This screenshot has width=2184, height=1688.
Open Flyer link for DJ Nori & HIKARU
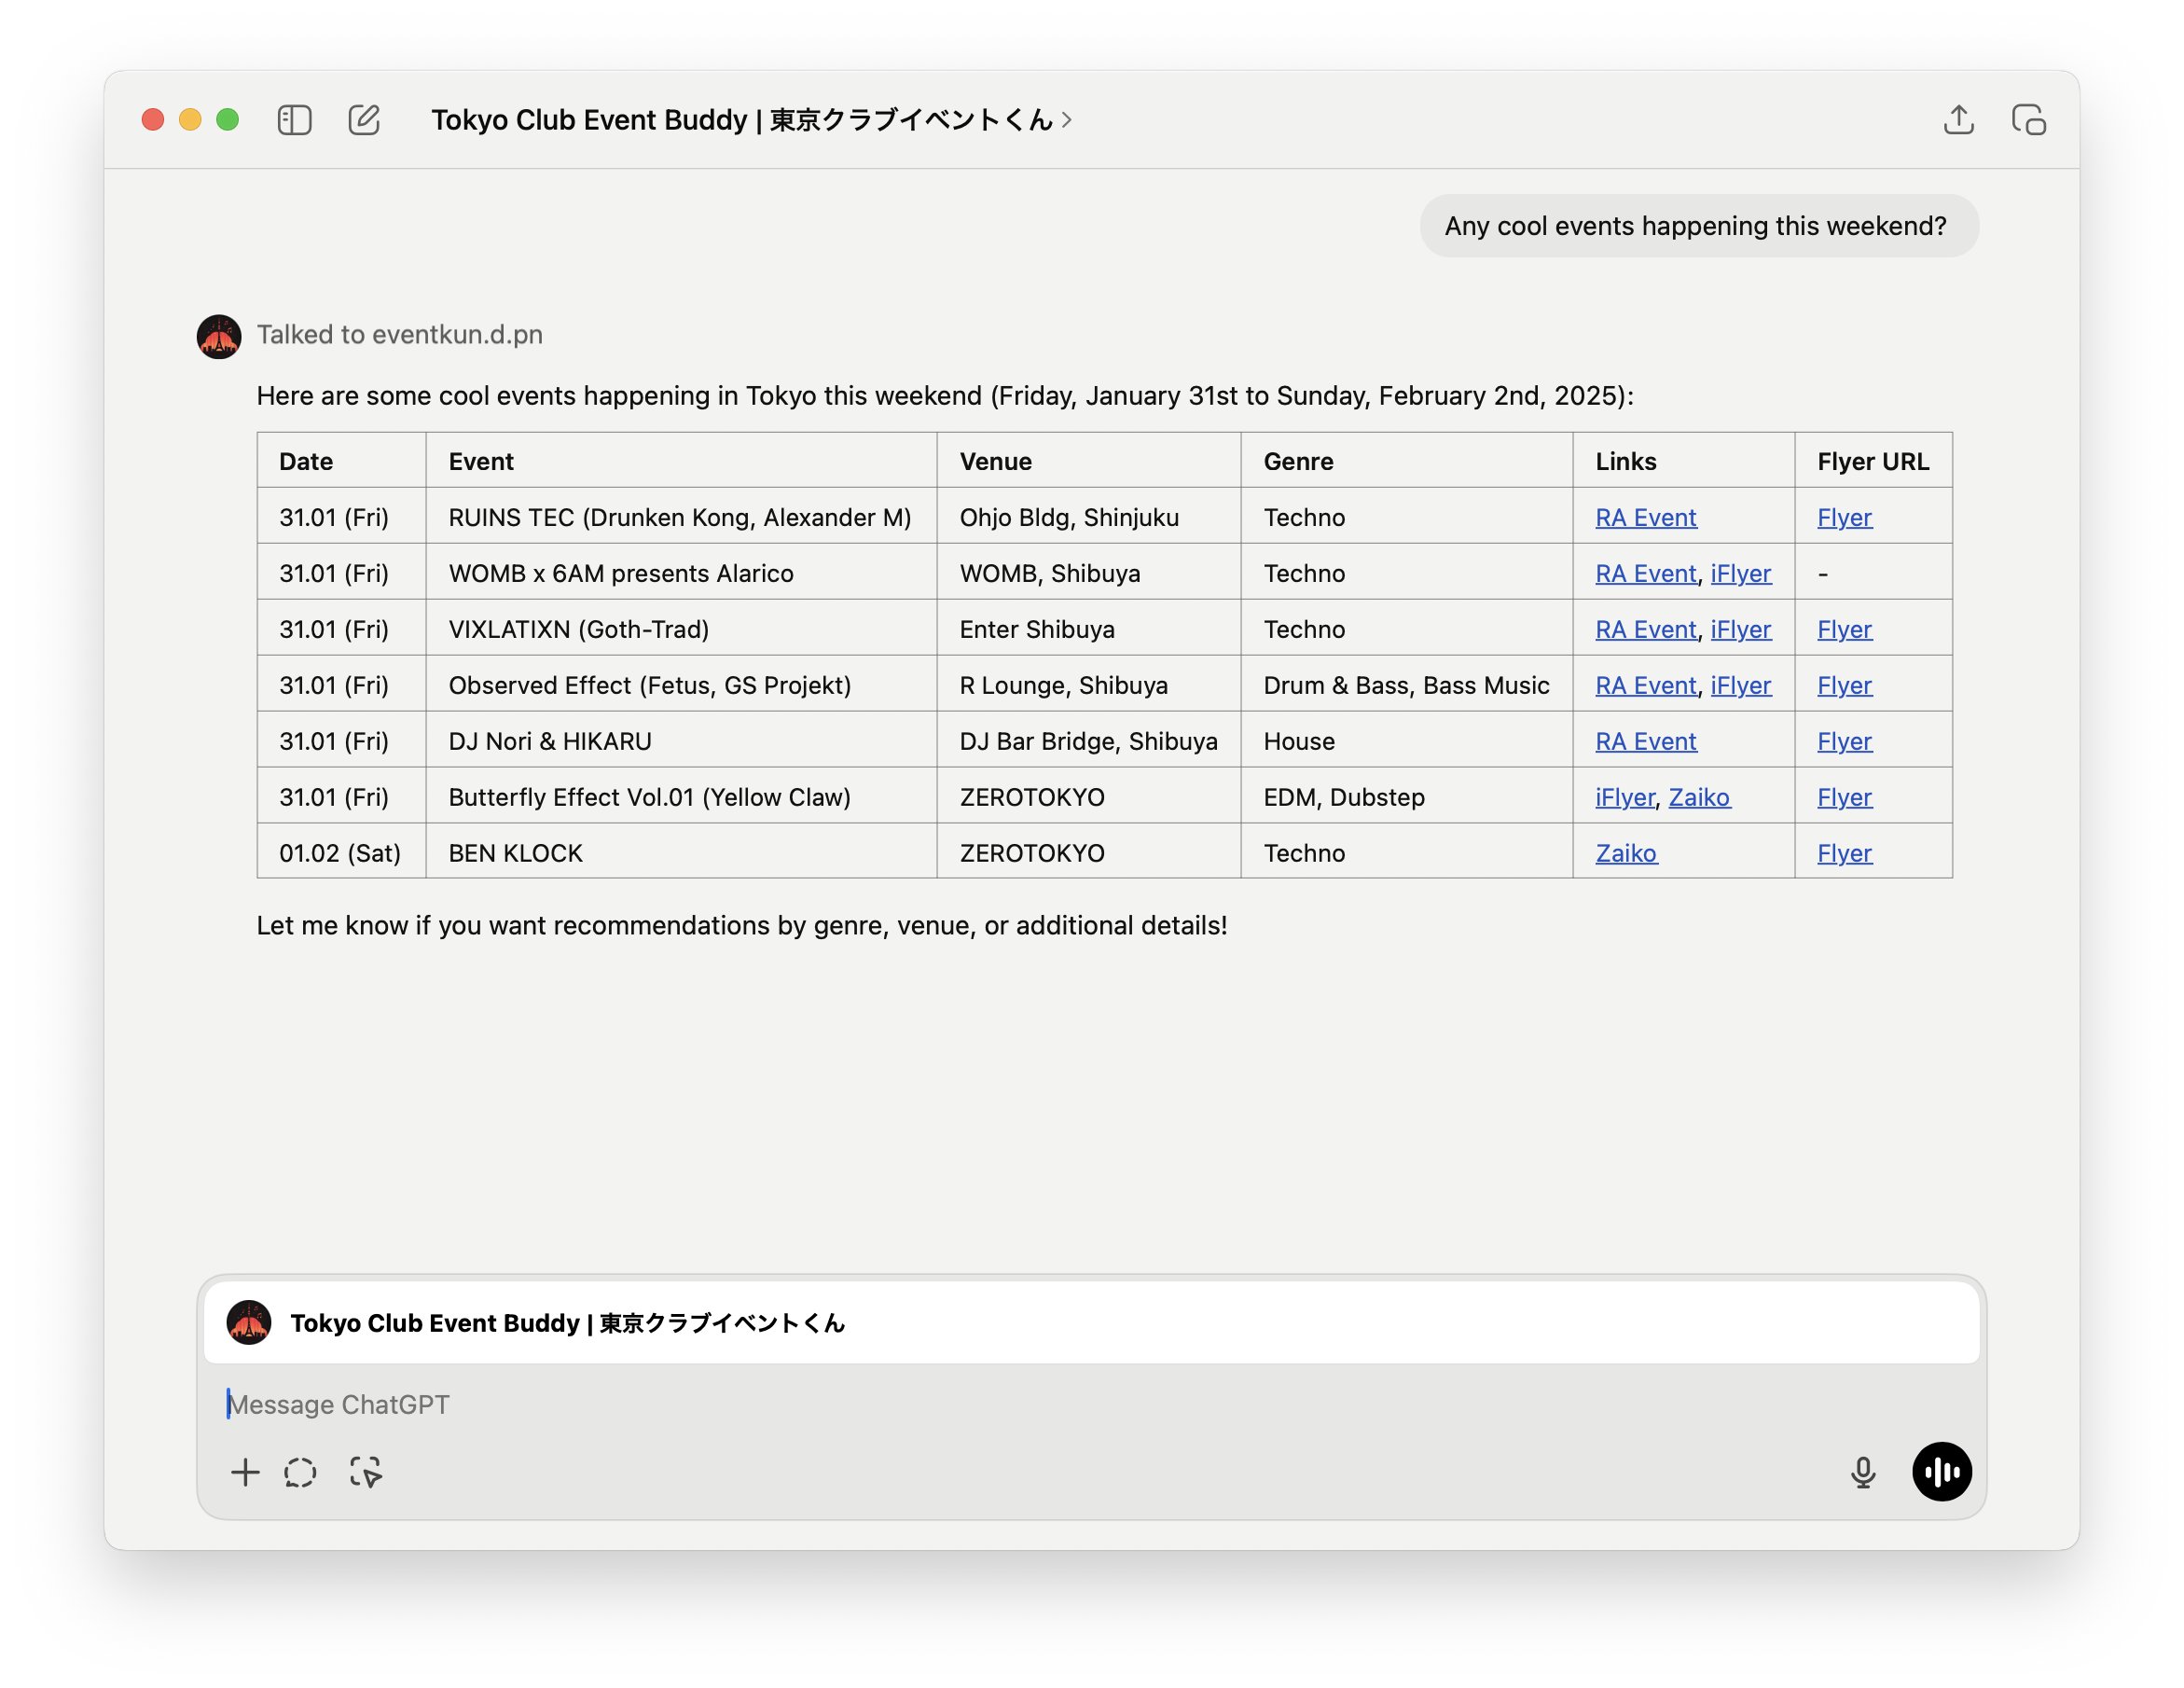coord(1844,741)
